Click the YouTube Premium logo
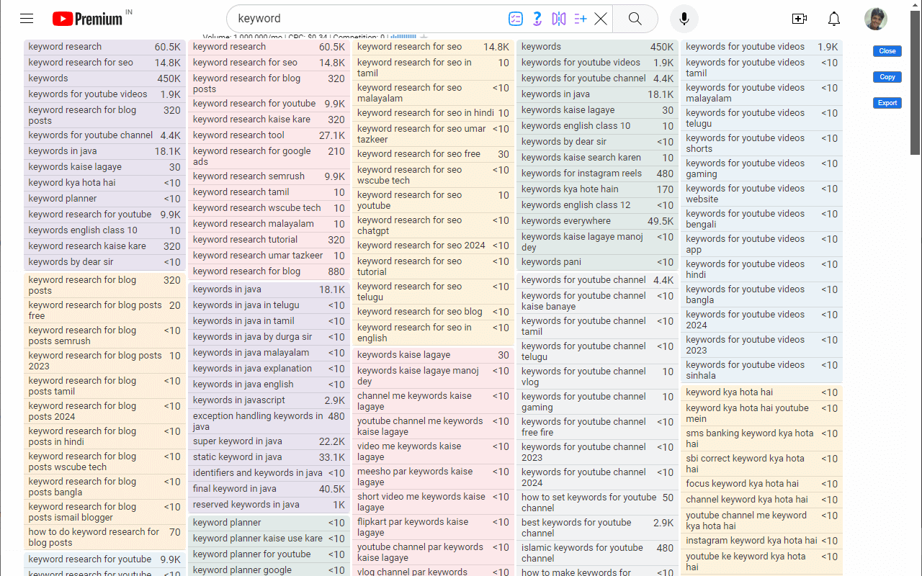 tap(85, 19)
